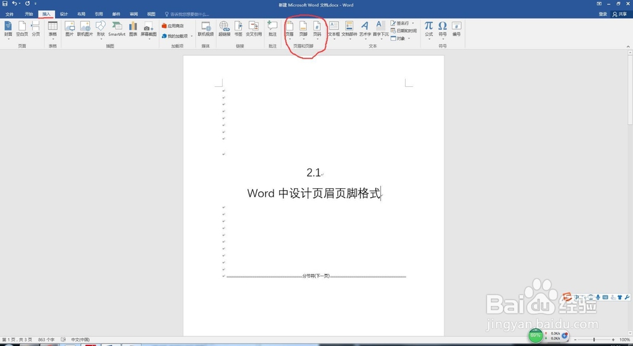The width and height of the screenshot is (633, 346).
Task: Click the 100% zoom level
Action: point(625,340)
